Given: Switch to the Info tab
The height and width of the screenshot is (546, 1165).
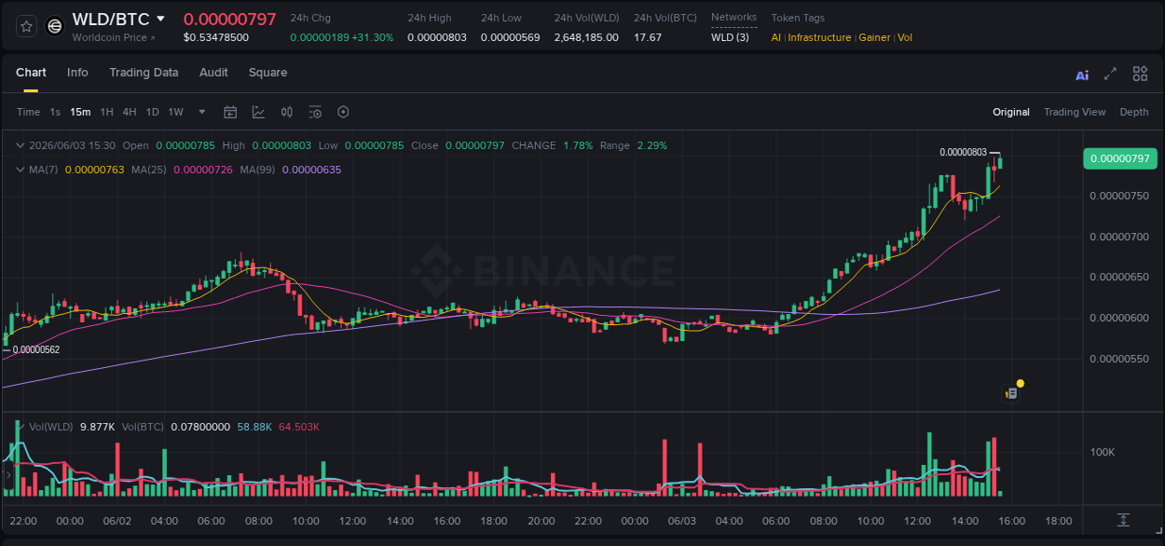Looking at the screenshot, I should [77, 73].
